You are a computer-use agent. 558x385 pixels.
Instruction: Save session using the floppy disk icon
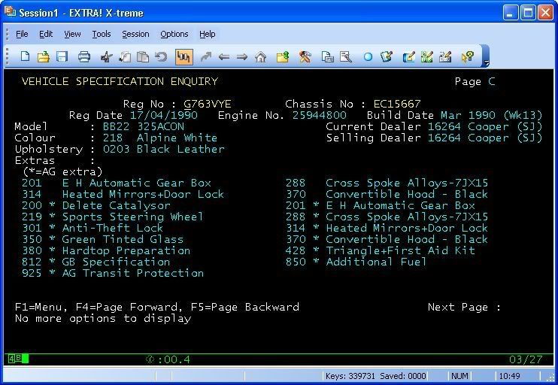pyautogui.click(x=62, y=56)
